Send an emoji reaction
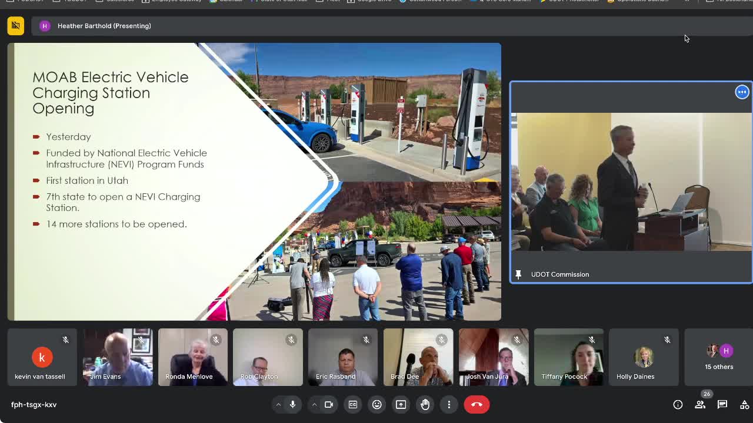This screenshot has width=753, height=423. [x=377, y=404]
